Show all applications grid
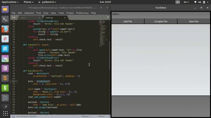The height and width of the screenshot is (118, 211). pyautogui.click(x=5, y=113)
